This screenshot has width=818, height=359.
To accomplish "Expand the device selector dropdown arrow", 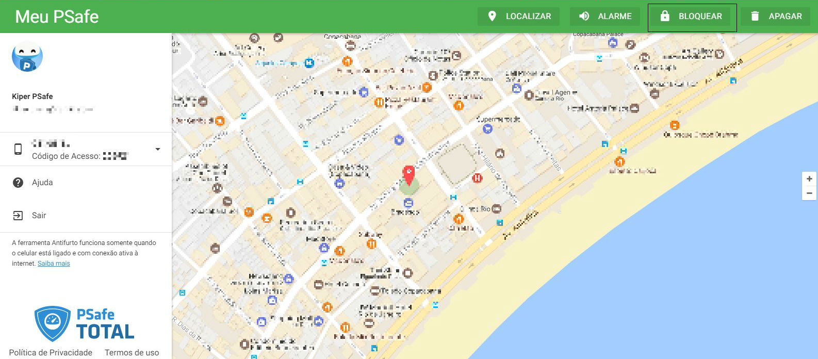I will [158, 149].
